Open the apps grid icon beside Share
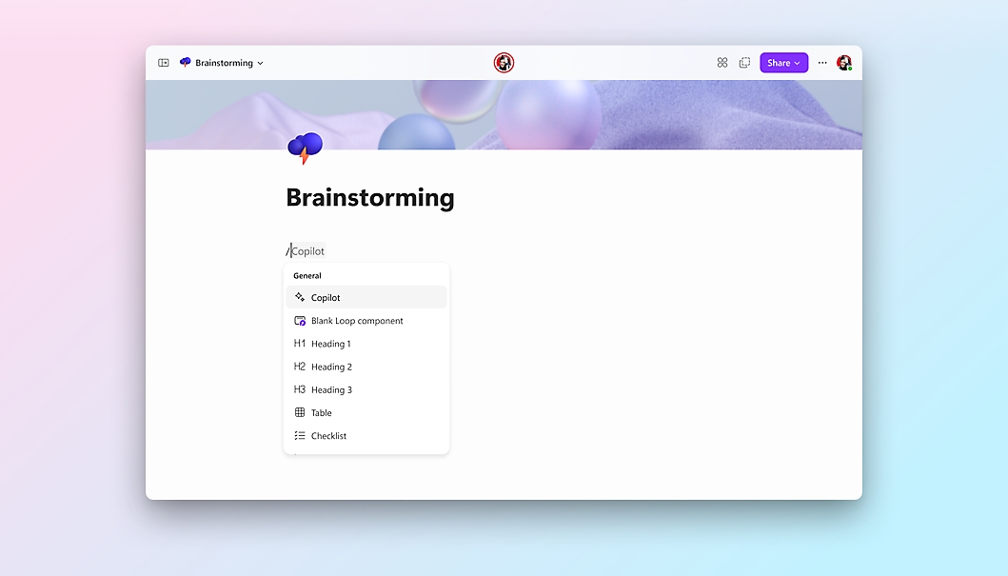Screen dimensions: 1008x576 pyautogui.click(x=722, y=63)
